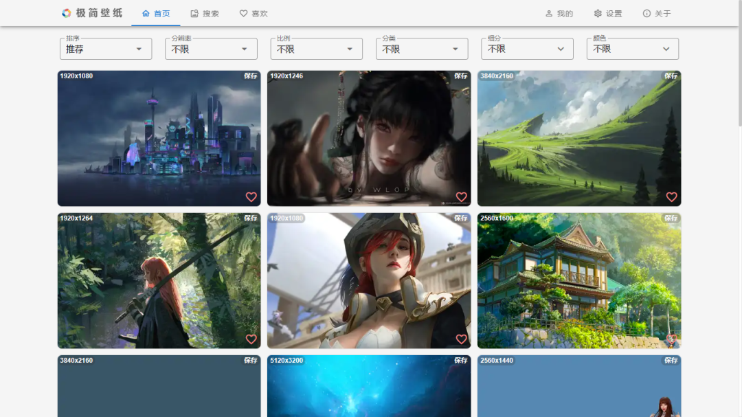
Task: Save the 1920x1264 forest swordswoman wallpaper
Action: 251,218
